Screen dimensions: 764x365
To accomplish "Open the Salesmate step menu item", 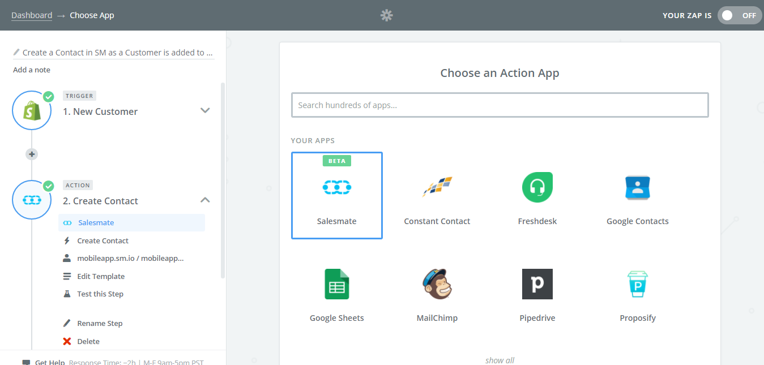I will pyautogui.click(x=131, y=222).
